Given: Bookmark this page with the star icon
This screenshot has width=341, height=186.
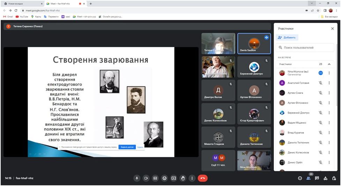Looking at the screenshot, I should pyautogui.click(x=318, y=10).
